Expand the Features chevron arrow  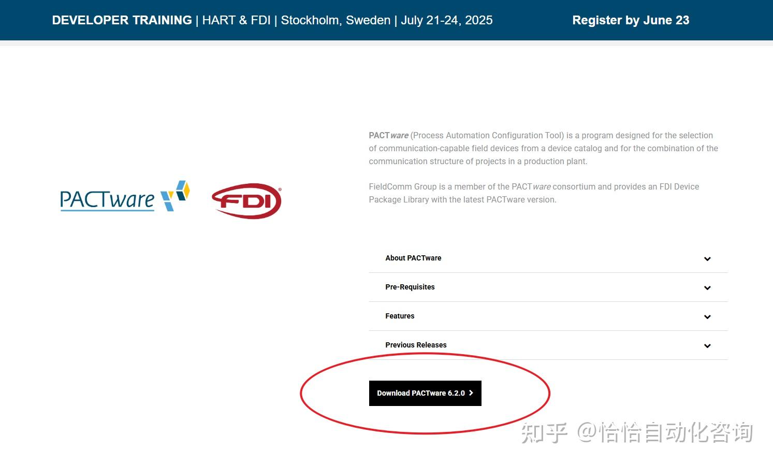[x=707, y=316]
